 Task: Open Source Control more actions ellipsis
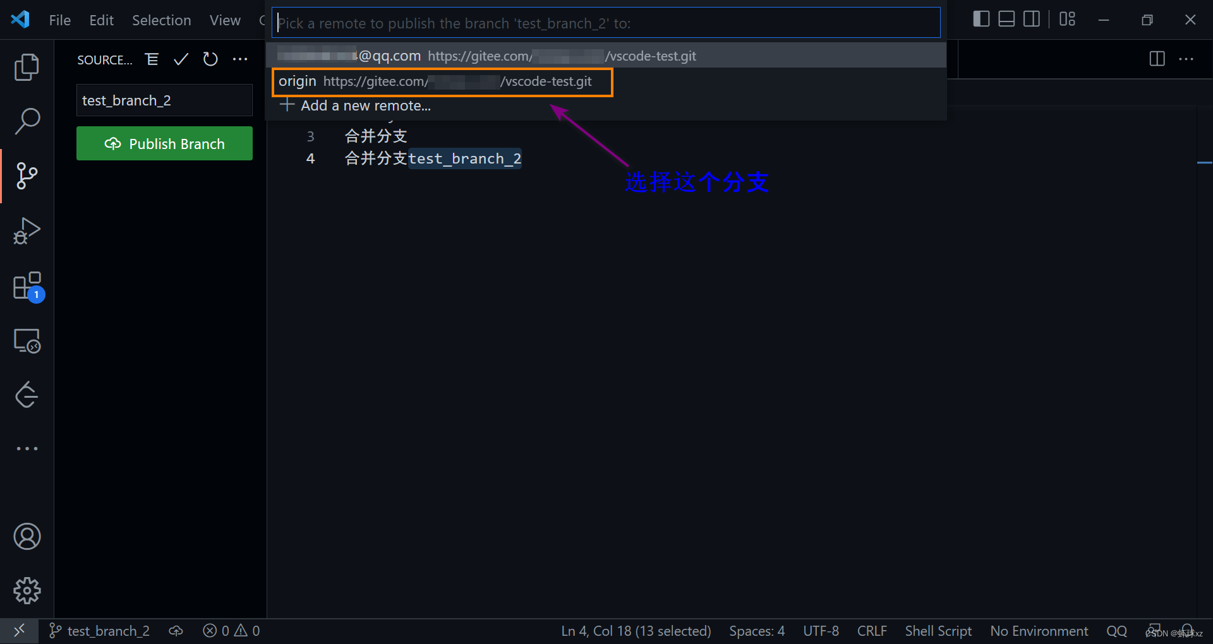tap(240, 59)
